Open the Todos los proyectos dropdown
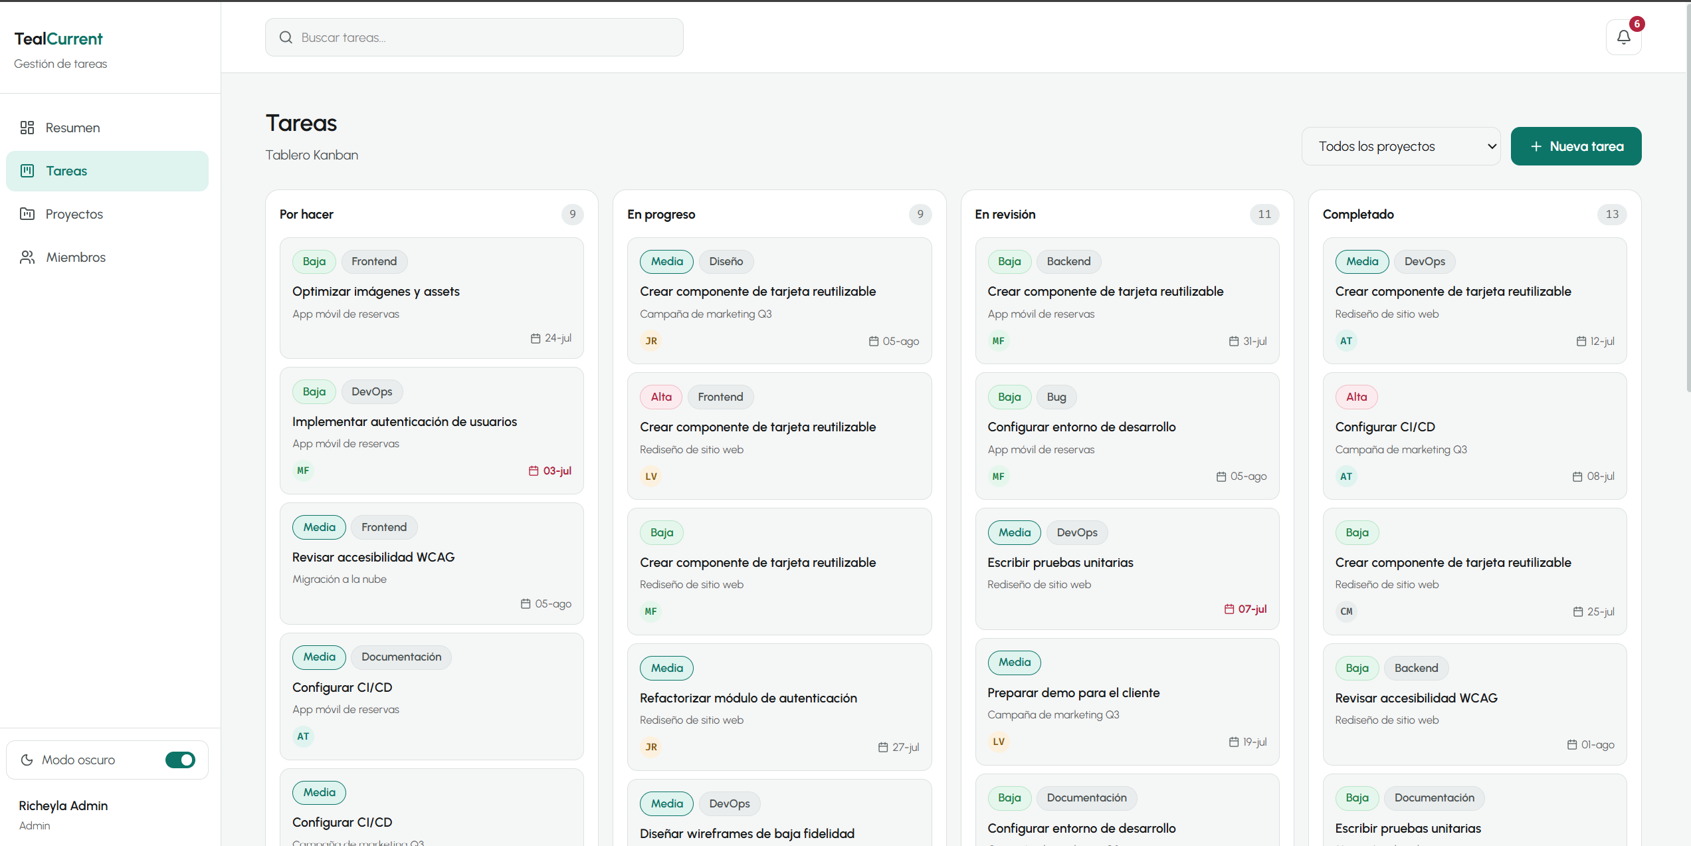Screen dimensions: 1691x846 tap(1401, 146)
